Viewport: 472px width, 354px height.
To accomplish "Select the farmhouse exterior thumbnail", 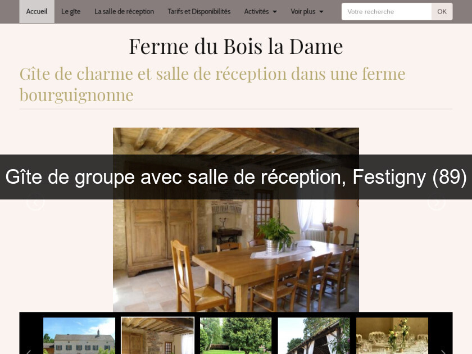I will [x=79, y=335].
